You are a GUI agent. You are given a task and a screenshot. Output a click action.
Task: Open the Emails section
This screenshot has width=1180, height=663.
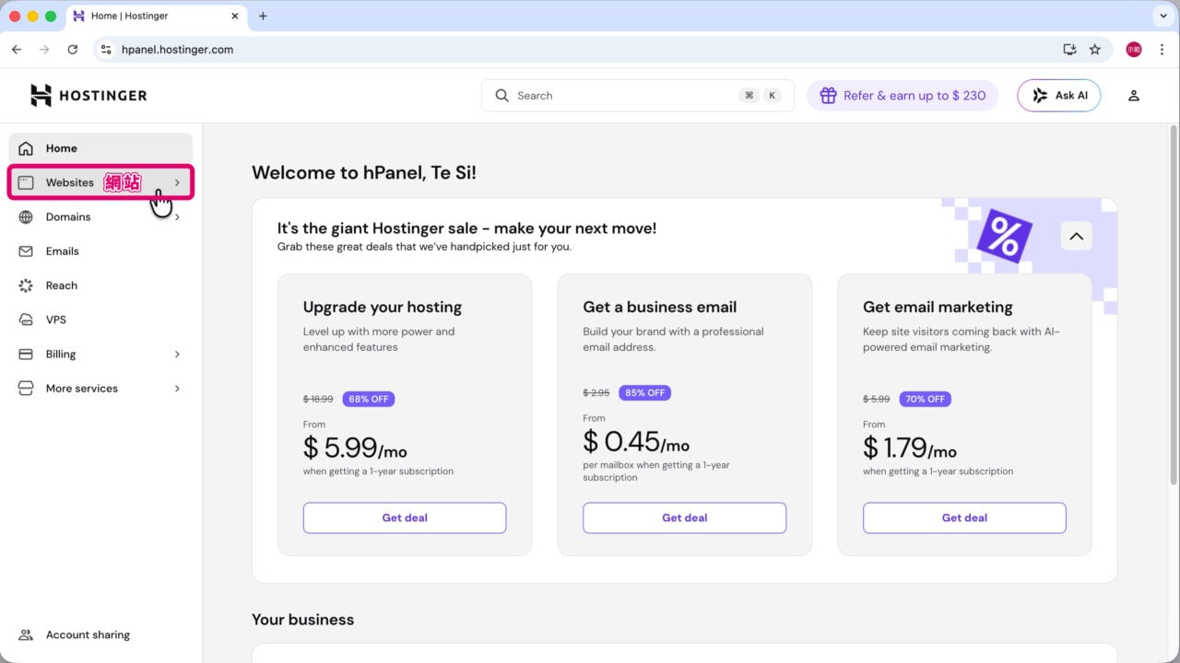click(x=100, y=251)
